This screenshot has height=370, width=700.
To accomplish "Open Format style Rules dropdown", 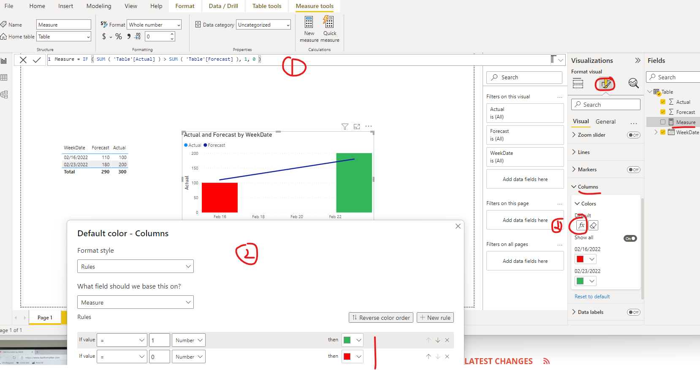I will [x=136, y=266].
